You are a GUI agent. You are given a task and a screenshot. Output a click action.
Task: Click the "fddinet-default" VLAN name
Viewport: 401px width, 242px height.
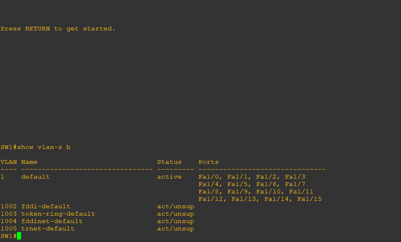pos(52,221)
